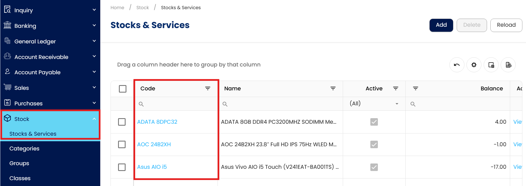
Task: Expand the Account Payable chevron
Action: click(x=94, y=72)
